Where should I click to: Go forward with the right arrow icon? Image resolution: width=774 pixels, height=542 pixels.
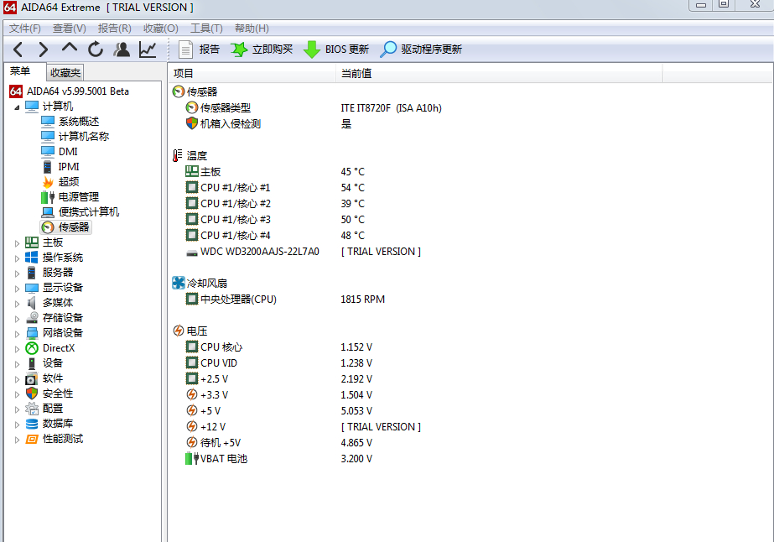pyautogui.click(x=44, y=50)
